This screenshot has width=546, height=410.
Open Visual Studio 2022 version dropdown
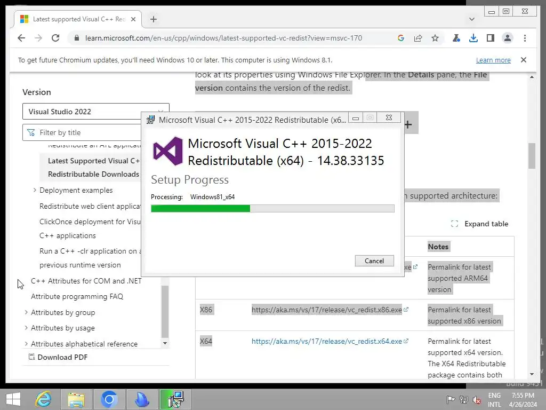96,112
